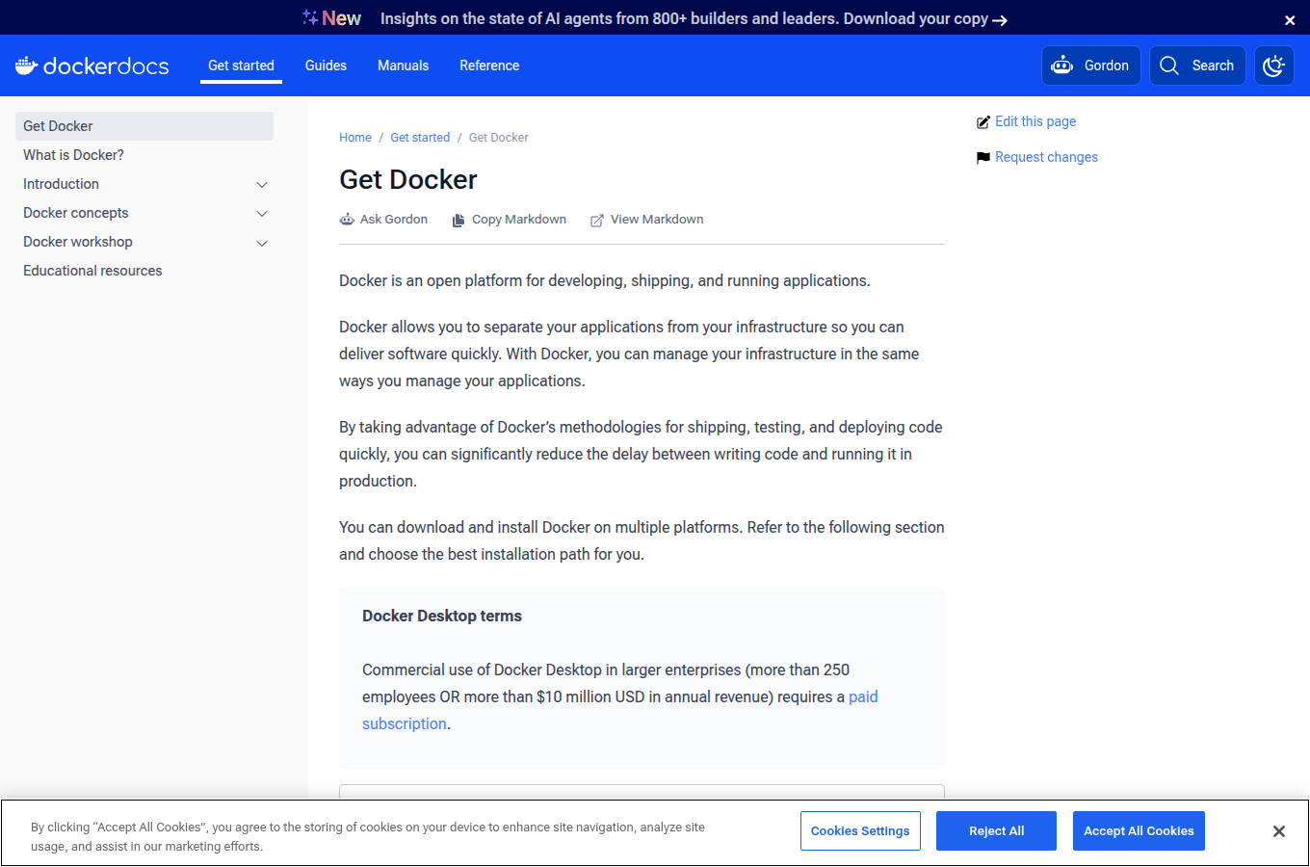Close the cookie consent banner
Viewport: 1310px width, 867px height.
coord(1279,831)
